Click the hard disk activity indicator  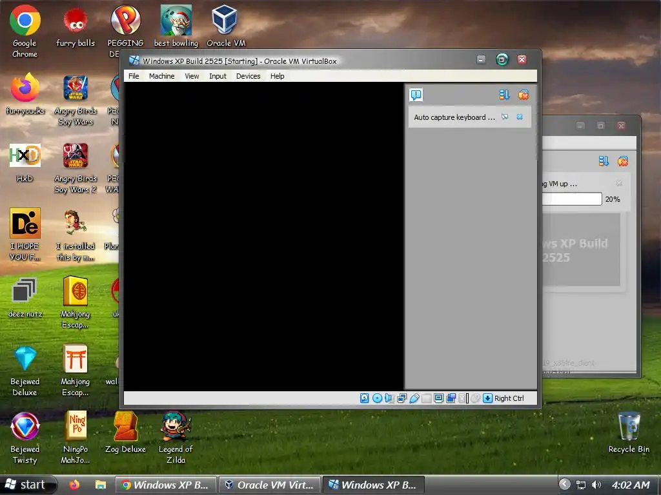click(365, 398)
